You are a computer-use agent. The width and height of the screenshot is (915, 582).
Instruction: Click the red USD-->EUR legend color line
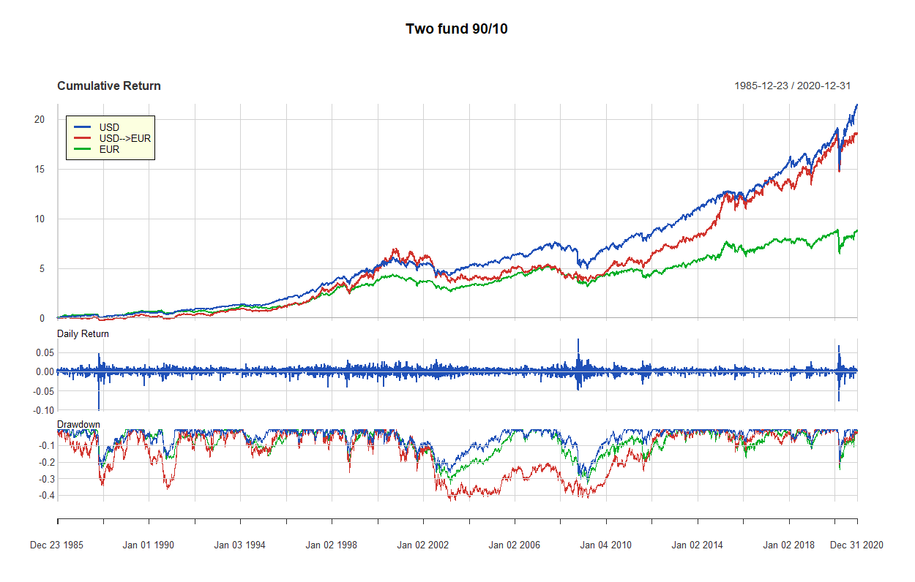pyautogui.click(x=81, y=138)
